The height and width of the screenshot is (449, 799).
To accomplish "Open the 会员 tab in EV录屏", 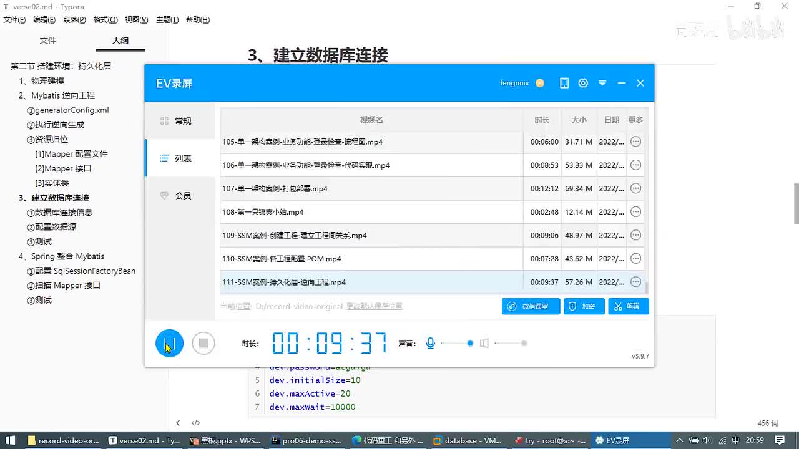I will pos(180,196).
